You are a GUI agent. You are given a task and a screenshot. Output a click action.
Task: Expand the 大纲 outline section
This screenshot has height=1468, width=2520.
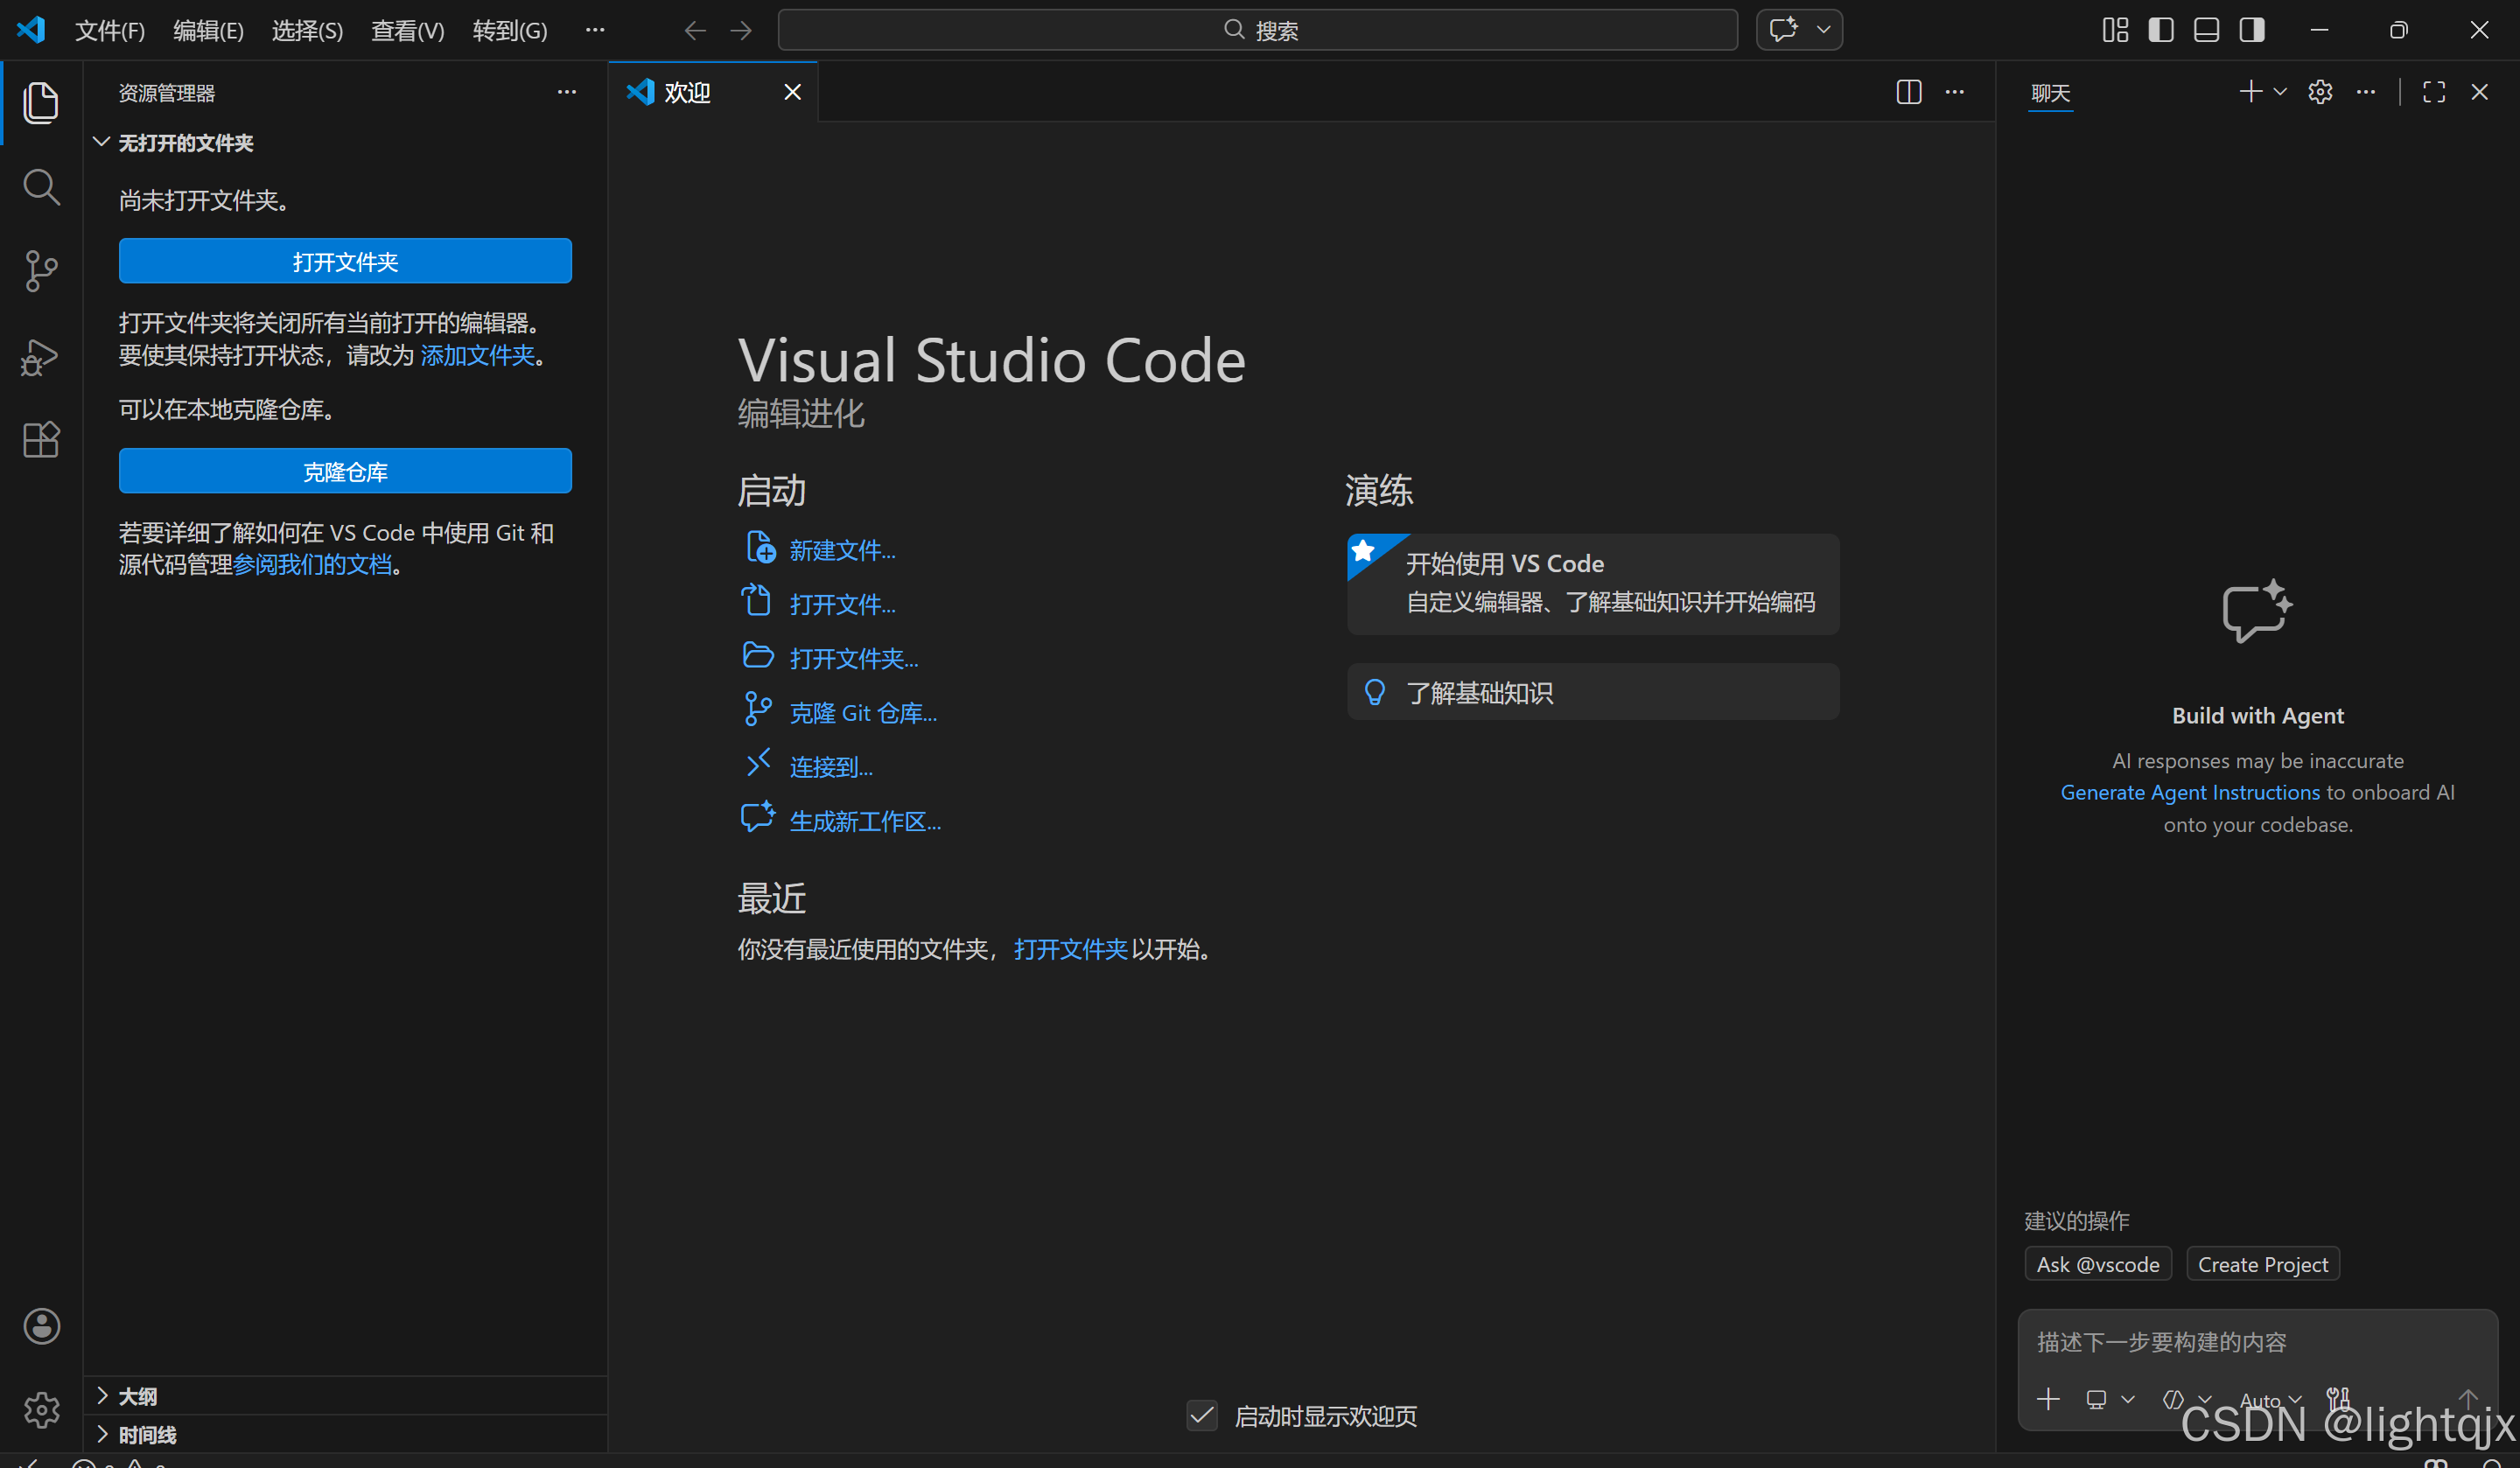[137, 1395]
